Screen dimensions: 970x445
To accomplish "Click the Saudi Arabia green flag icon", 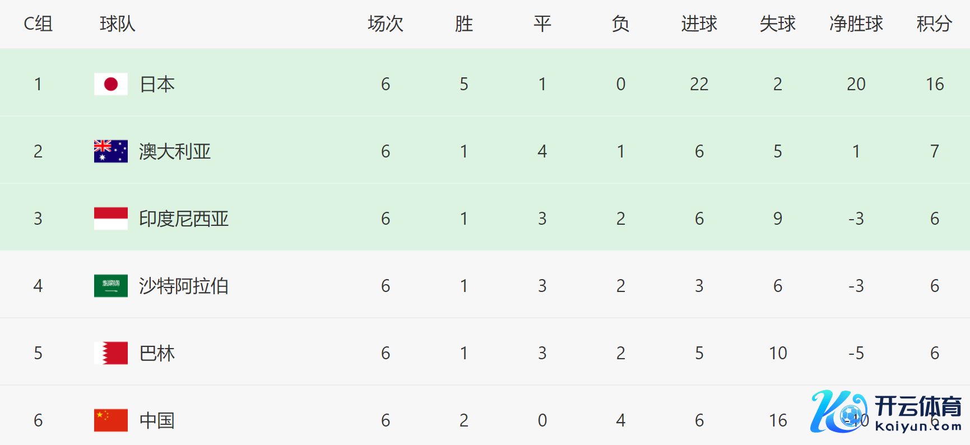I will [x=111, y=286].
